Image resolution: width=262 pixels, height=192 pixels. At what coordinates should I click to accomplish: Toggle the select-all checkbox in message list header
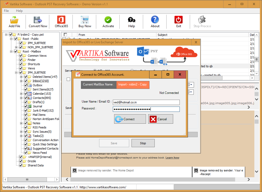65,35
